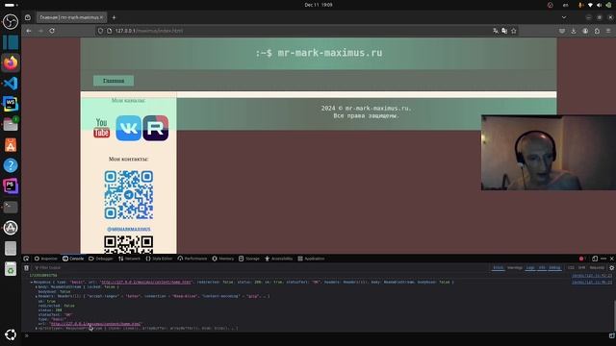616x346 pixels.
Task: Bookmark this page with star icon
Action: (x=513, y=31)
